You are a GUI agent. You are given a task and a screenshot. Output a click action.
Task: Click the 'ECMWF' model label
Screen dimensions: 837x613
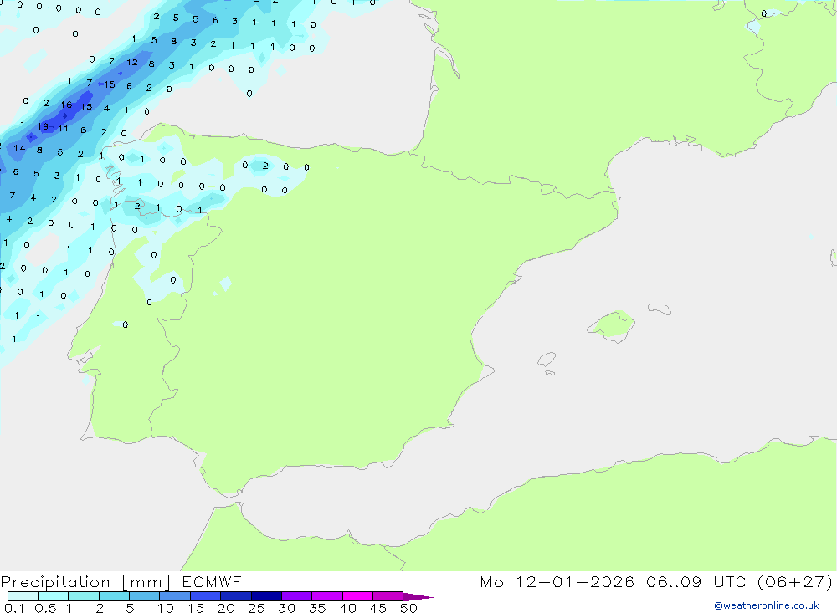tap(212, 581)
